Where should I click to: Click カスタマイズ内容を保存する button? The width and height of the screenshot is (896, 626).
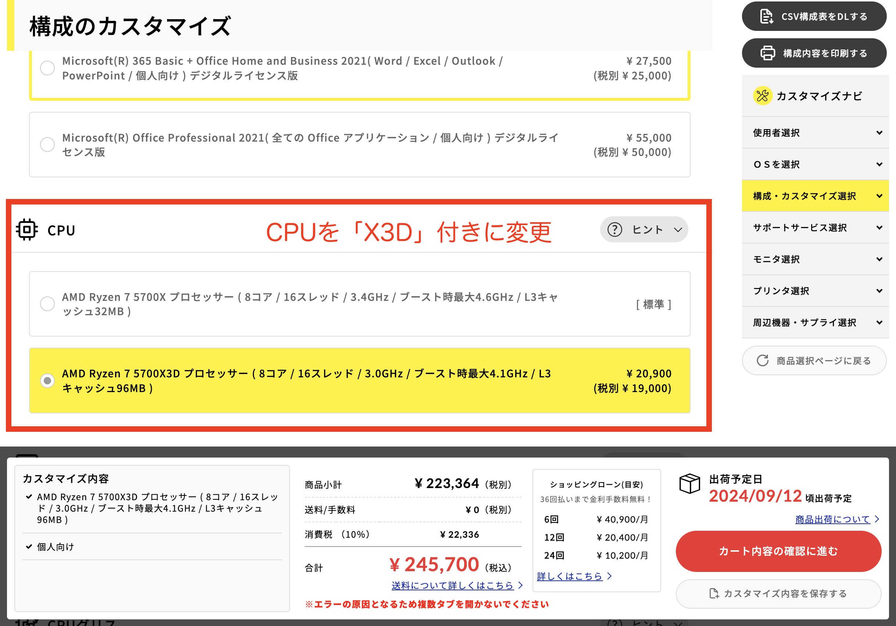(x=778, y=594)
